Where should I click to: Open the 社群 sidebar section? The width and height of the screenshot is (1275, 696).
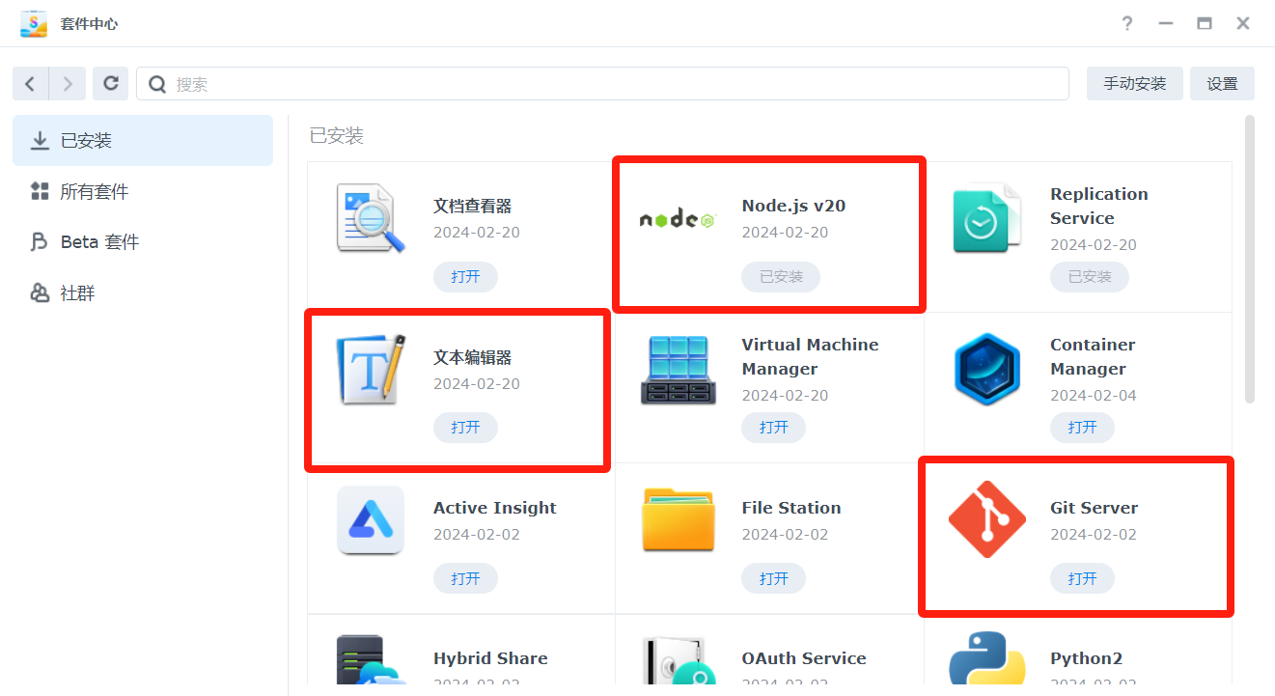(77, 293)
